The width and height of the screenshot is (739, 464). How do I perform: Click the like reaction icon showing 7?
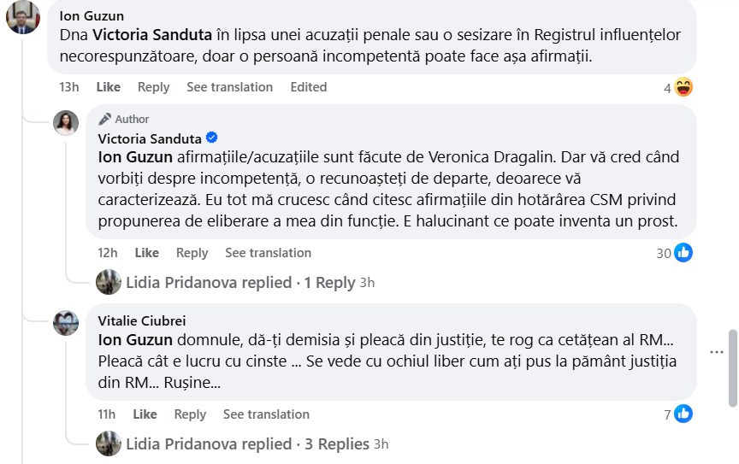683,414
